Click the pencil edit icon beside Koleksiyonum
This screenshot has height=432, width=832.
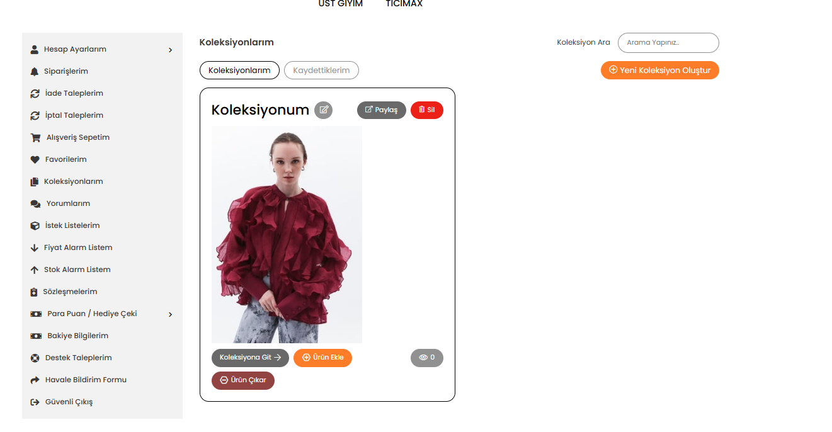click(x=324, y=110)
